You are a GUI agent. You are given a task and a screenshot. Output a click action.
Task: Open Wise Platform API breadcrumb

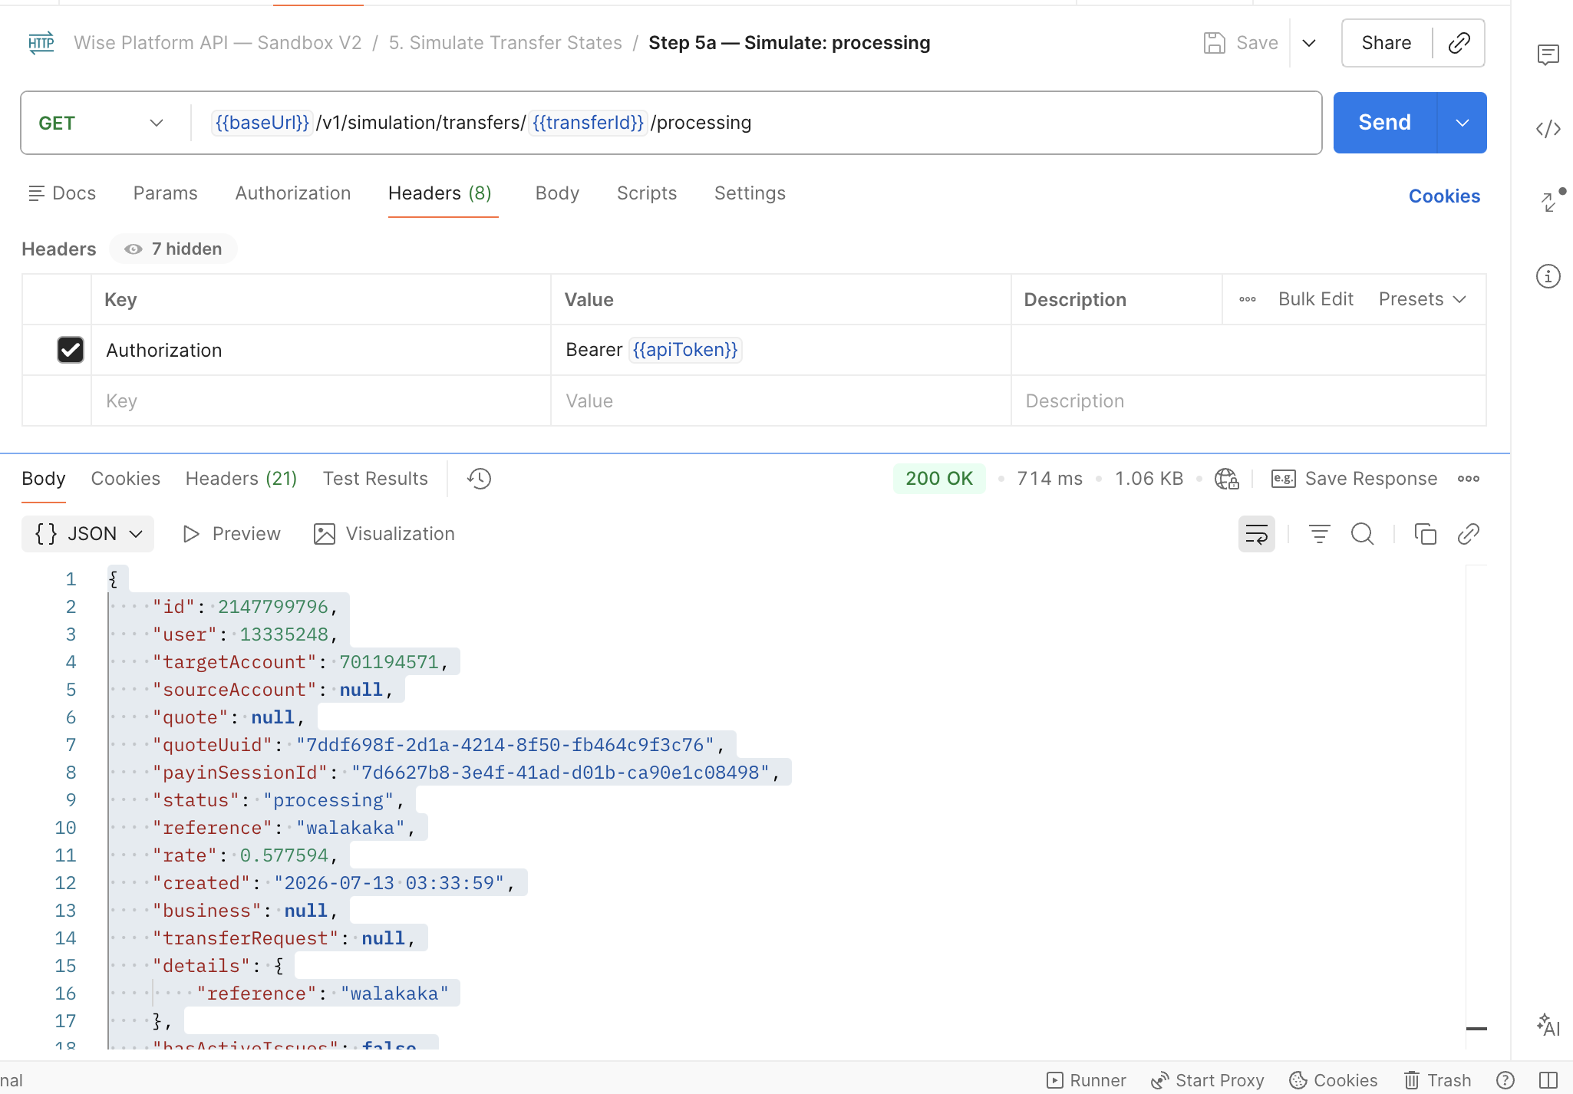(218, 43)
